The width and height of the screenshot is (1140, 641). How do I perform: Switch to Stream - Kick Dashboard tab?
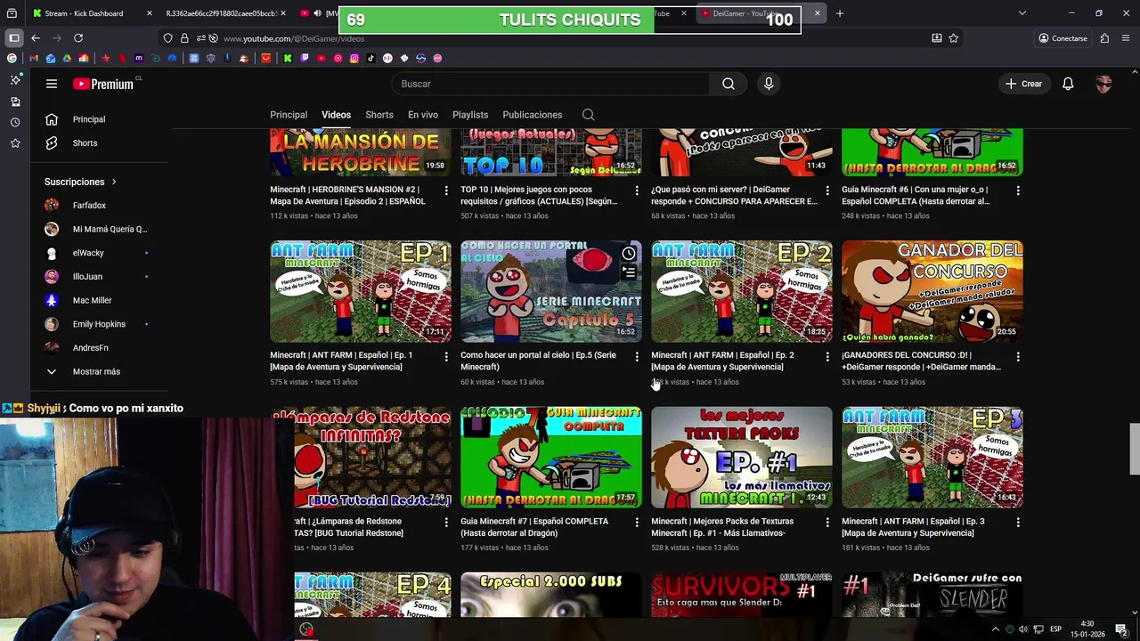(x=85, y=13)
